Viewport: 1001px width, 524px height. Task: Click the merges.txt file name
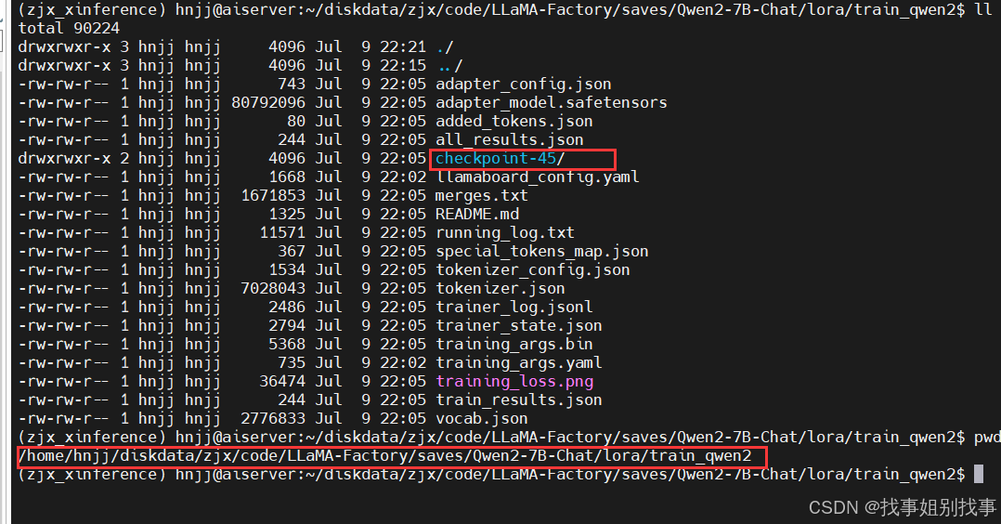coord(482,195)
